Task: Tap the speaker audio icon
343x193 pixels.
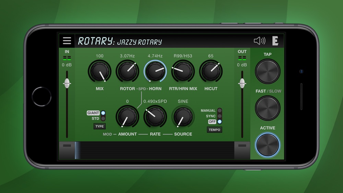Action: click(260, 41)
